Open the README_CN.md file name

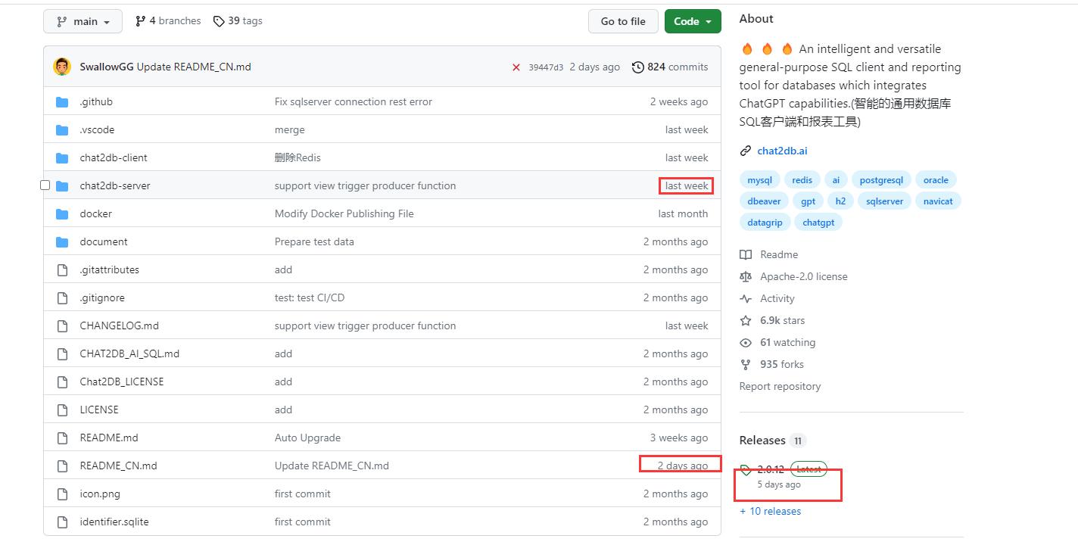point(118,466)
